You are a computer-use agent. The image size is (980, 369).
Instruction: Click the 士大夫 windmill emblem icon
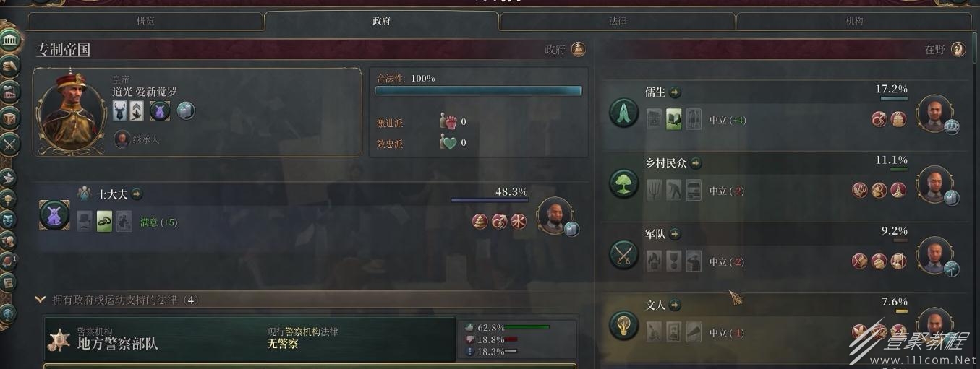click(54, 215)
